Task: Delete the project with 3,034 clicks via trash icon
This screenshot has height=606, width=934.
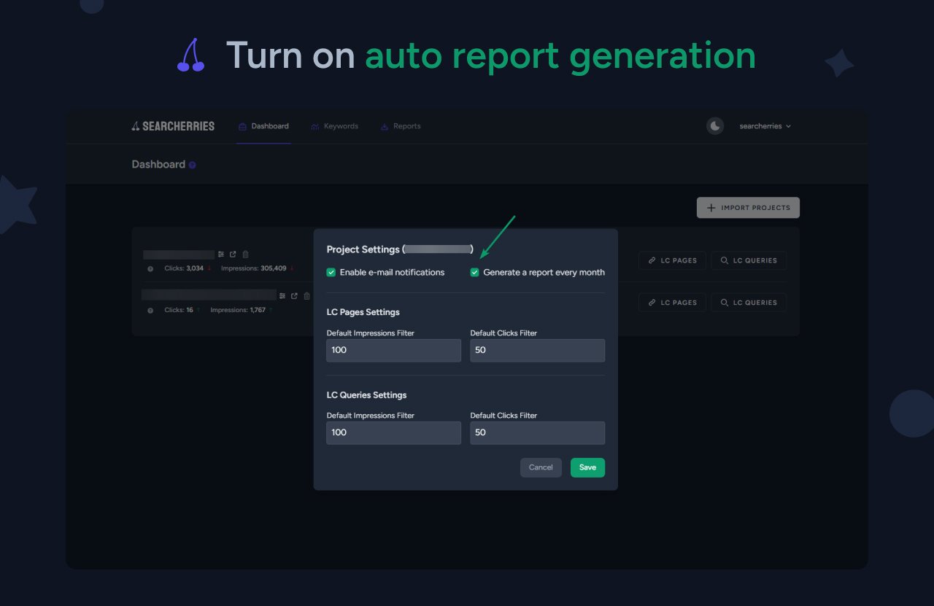Action: point(245,255)
